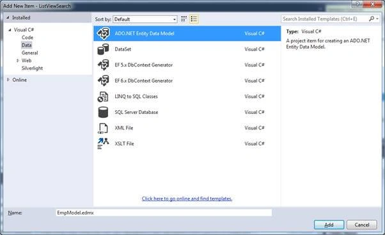Click the LINQ to SQL Classes icon

pyautogui.click(x=103, y=97)
